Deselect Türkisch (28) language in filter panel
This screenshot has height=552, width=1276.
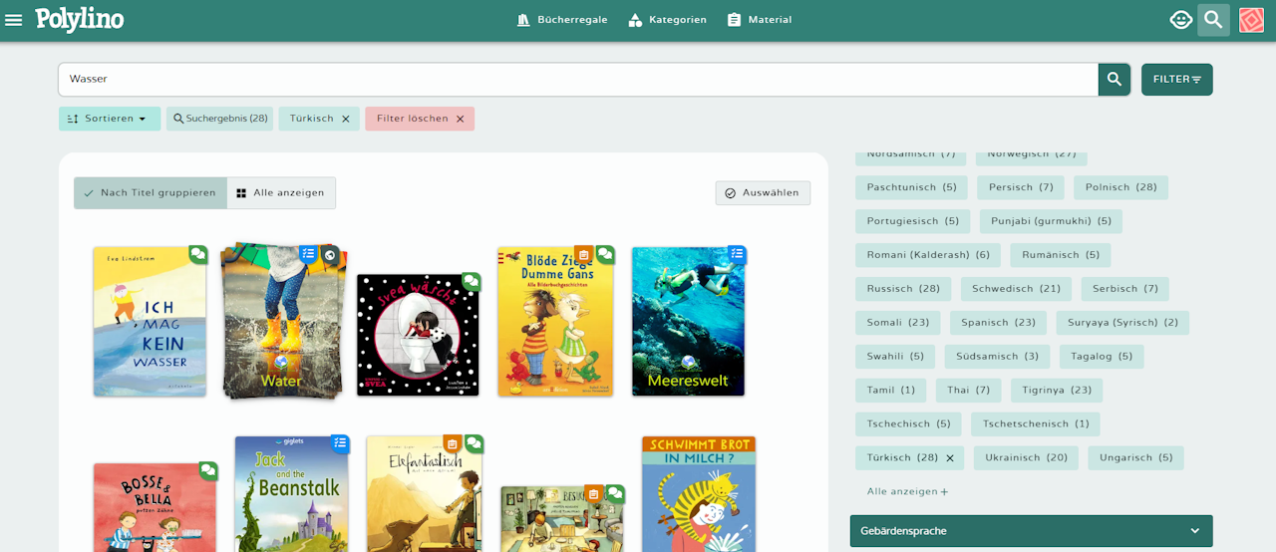pyautogui.click(x=950, y=458)
